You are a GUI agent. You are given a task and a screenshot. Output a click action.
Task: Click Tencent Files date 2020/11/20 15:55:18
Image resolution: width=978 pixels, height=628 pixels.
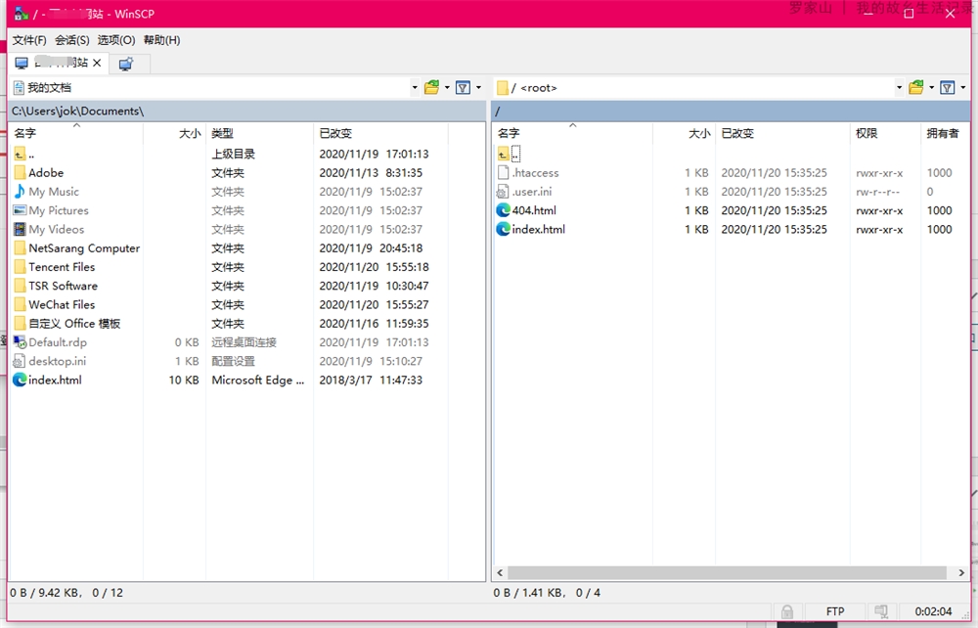[x=375, y=267]
